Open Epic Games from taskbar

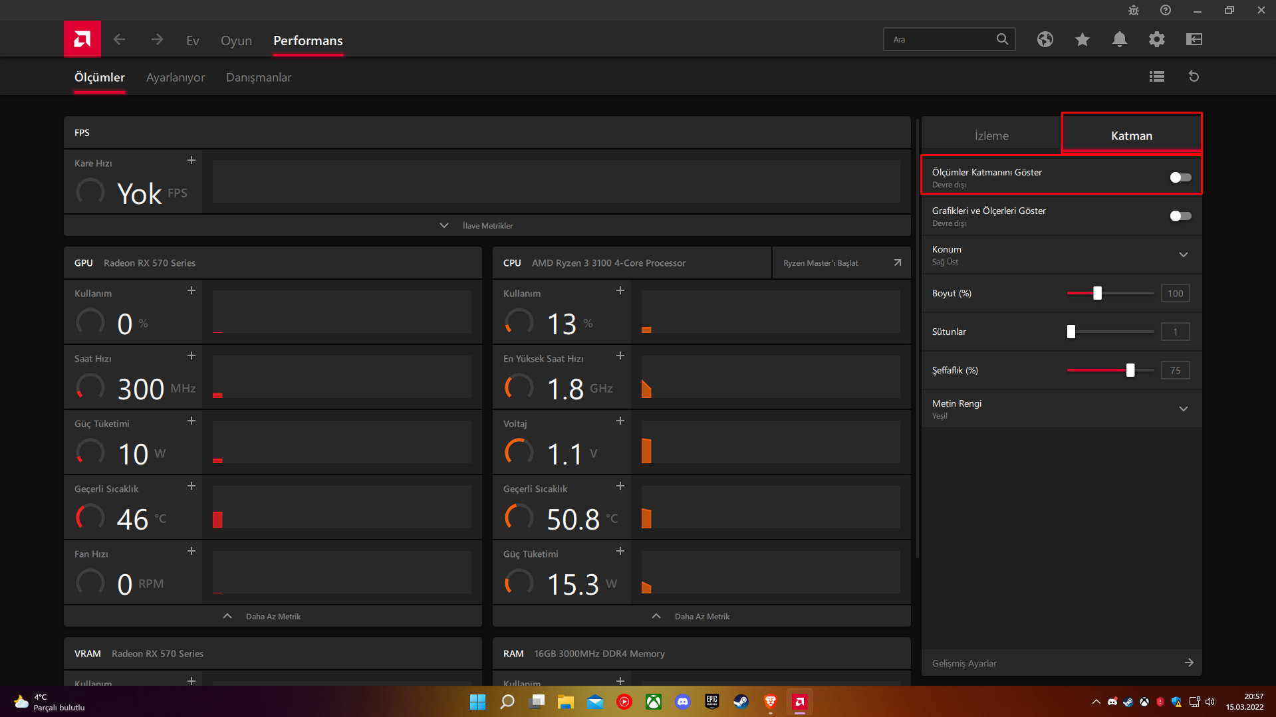pos(711,702)
